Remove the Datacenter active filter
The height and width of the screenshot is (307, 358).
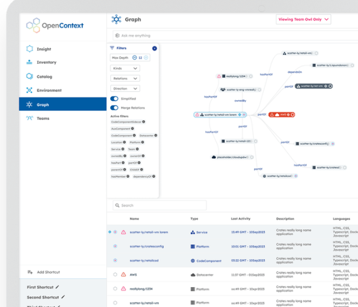156,135
